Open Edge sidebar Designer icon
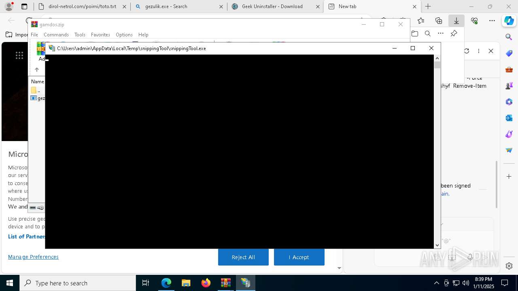The width and height of the screenshot is (518, 291). click(x=509, y=134)
